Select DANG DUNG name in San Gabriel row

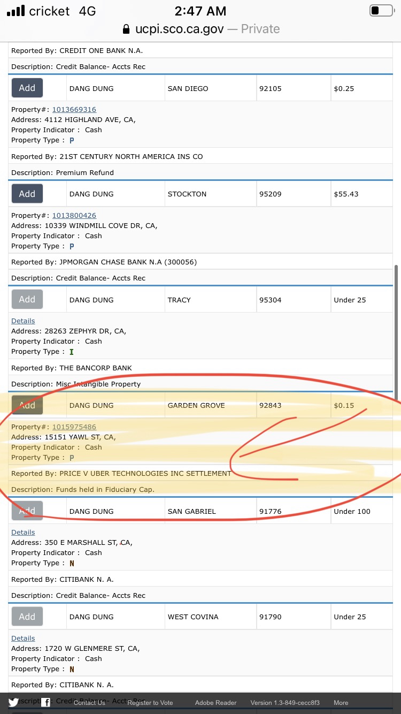pos(91,512)
